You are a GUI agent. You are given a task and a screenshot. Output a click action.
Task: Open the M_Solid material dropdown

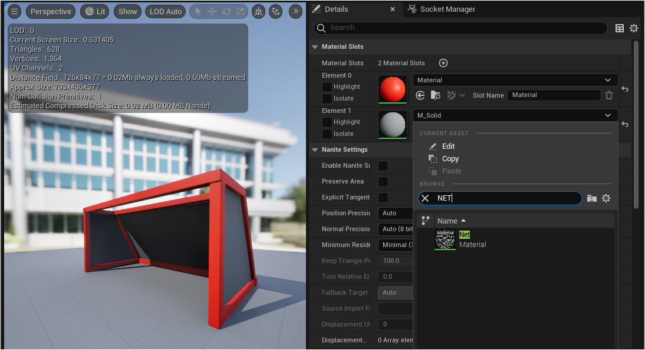(515, 115)
